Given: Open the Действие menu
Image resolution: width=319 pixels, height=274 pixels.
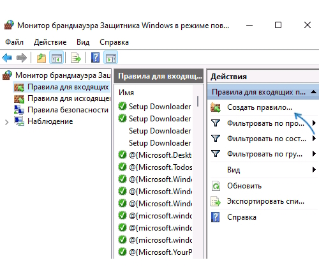Looking at the screenshot, I should pyautogui.click(x=50, y=42).
